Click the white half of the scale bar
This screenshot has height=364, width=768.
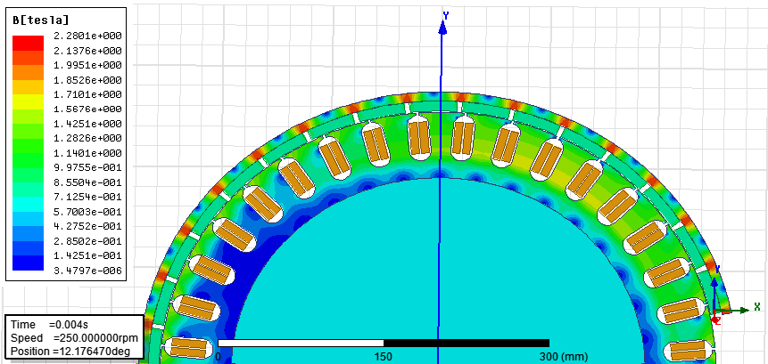point(301,343)
